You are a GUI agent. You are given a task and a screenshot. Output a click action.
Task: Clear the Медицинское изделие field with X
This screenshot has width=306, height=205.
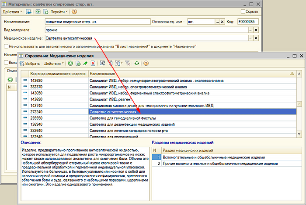pyautogui.click(x=257, y=38)
